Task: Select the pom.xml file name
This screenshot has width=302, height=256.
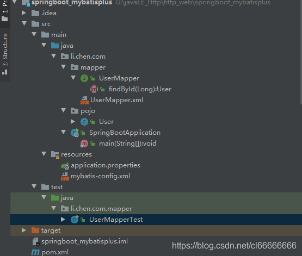Action: [x=55, y=252]
